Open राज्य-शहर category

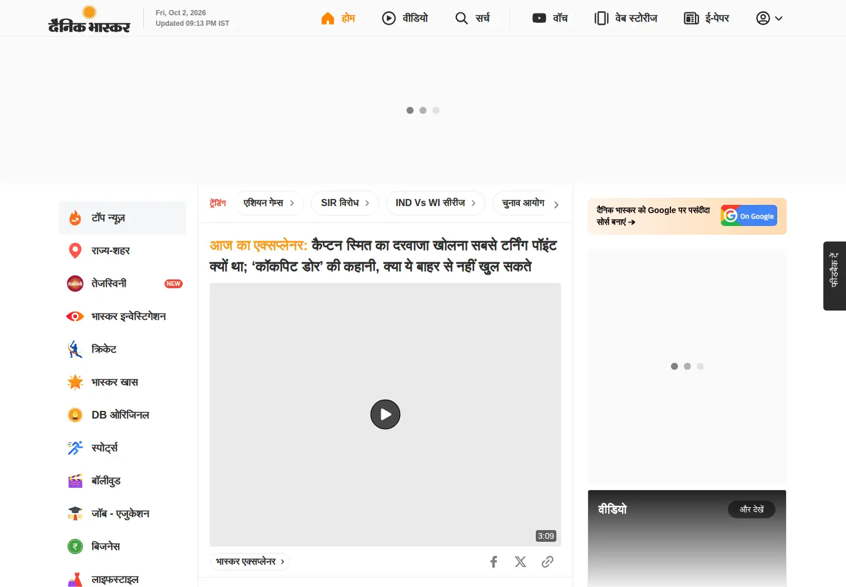pos(122,251)
